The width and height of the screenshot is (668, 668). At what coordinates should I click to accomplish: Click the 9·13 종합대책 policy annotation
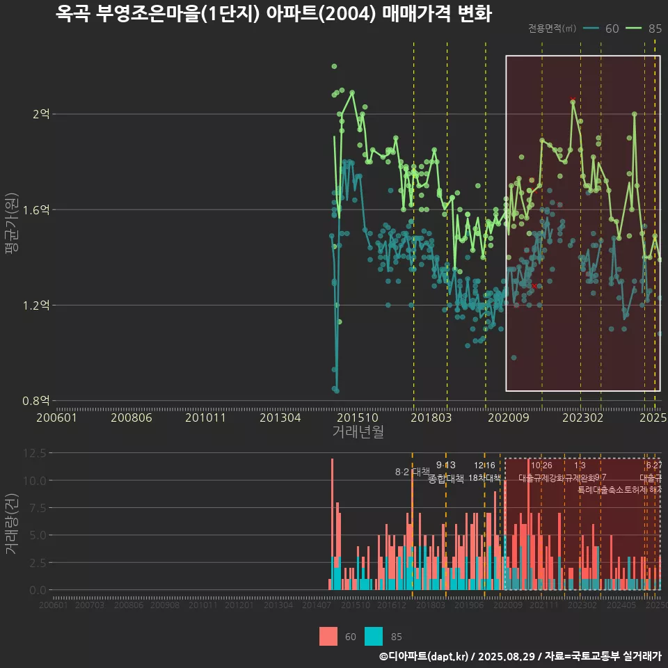445,472
